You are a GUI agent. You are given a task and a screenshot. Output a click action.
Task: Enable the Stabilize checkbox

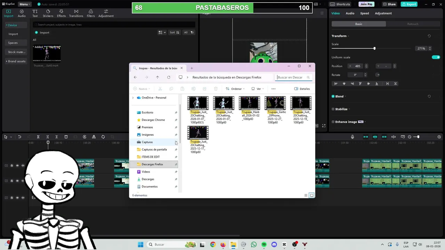point(333,109)
